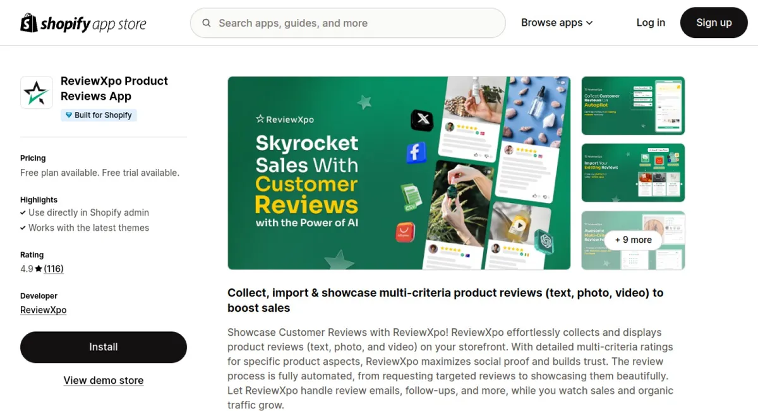Click the + 9 more images button
The width and height of the screenshot is (758, 411).
click(x=633, y=240)
